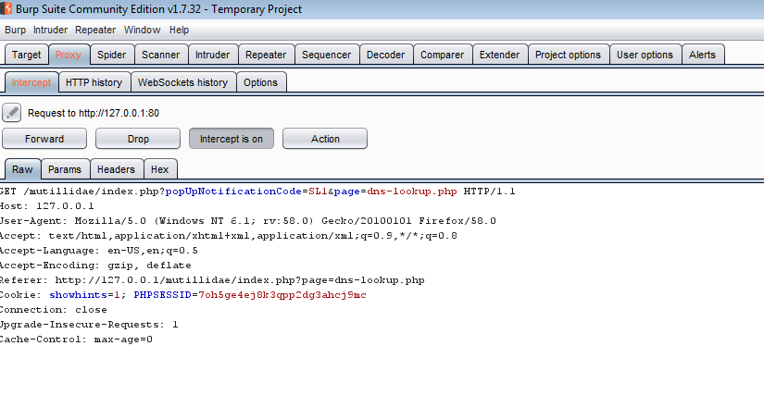The height and width of the screenshot is (420, 764).
Task: Select the Intercept sub-tab
Action: [x=31, y=82]
